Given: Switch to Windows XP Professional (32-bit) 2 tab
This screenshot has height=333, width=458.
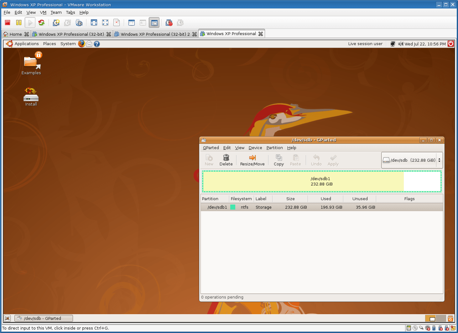Looking at the screenshot, I should coord(155,34).
